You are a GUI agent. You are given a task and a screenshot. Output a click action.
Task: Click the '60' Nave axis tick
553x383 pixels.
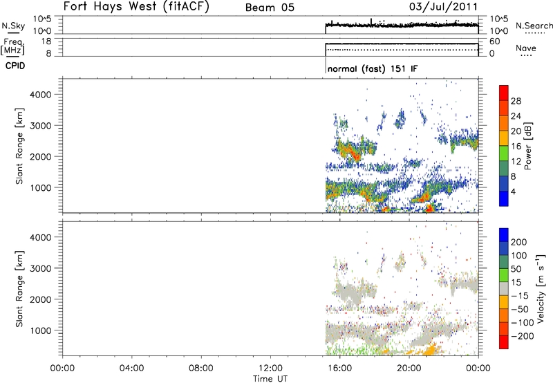click(494, 41)
